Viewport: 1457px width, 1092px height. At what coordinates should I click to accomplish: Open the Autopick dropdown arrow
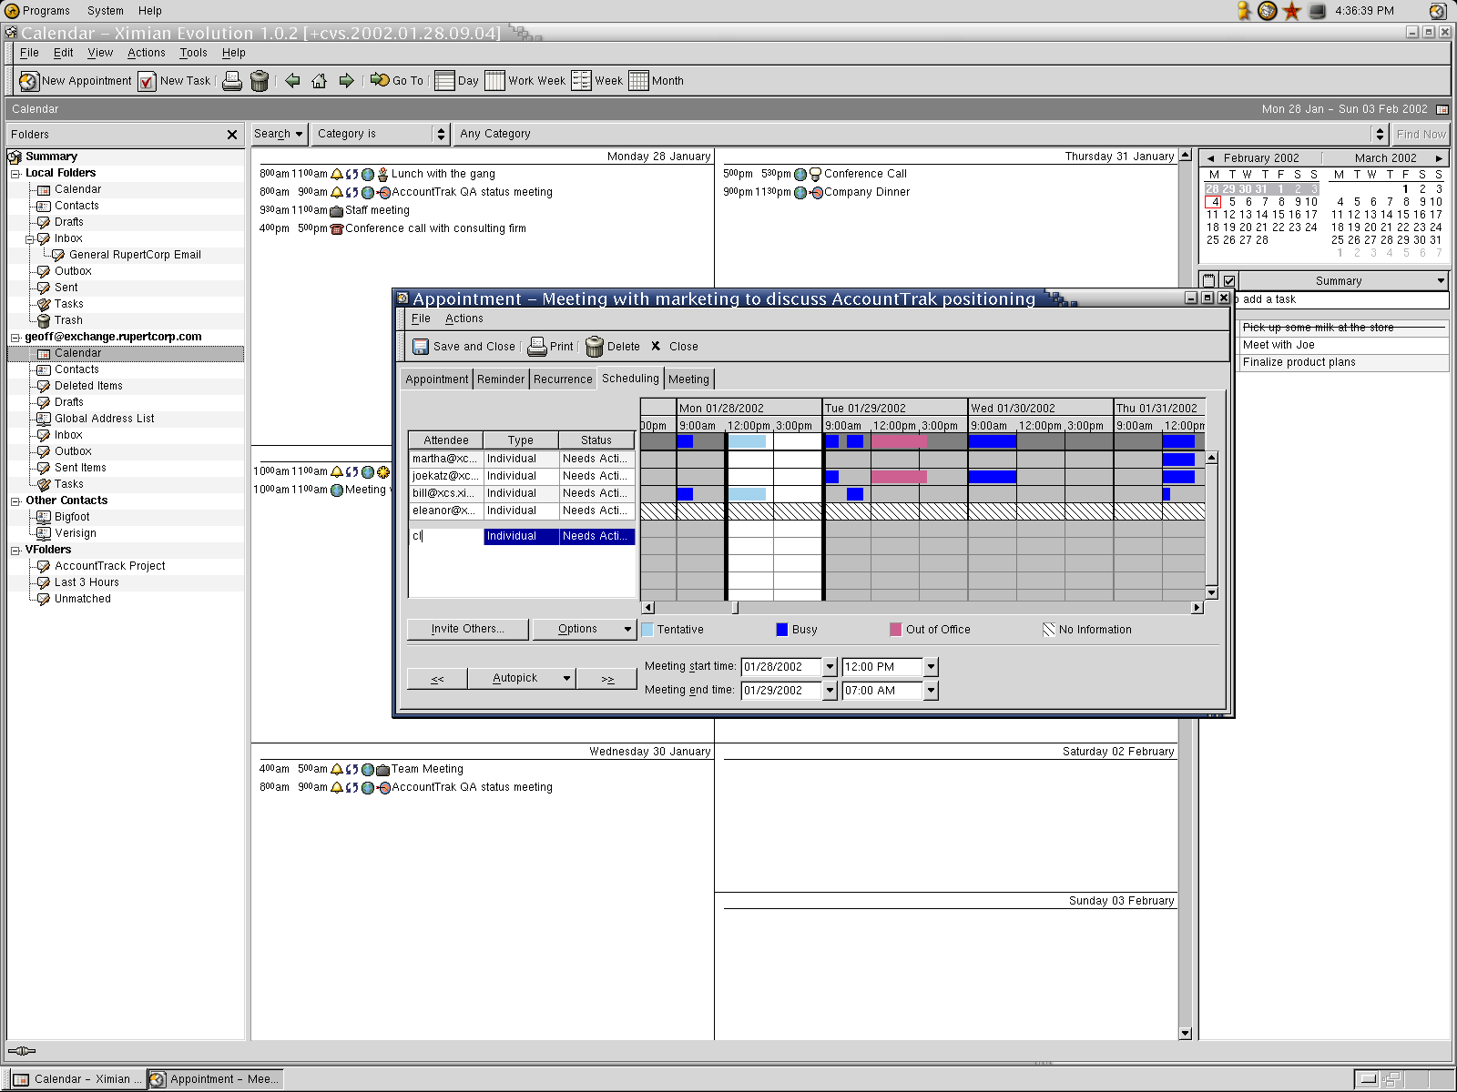566,678
